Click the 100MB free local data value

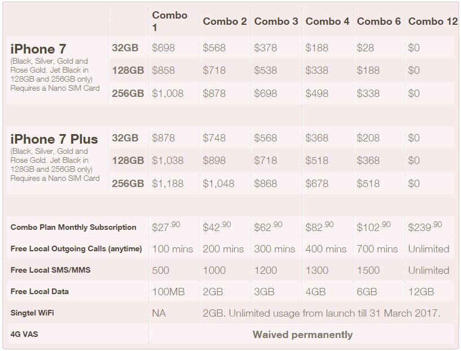(x=168, y=292)
